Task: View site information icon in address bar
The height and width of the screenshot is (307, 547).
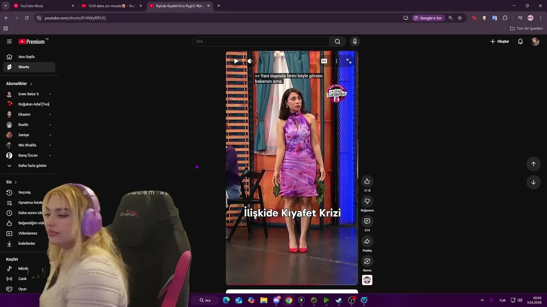Action: coord(39,18)
